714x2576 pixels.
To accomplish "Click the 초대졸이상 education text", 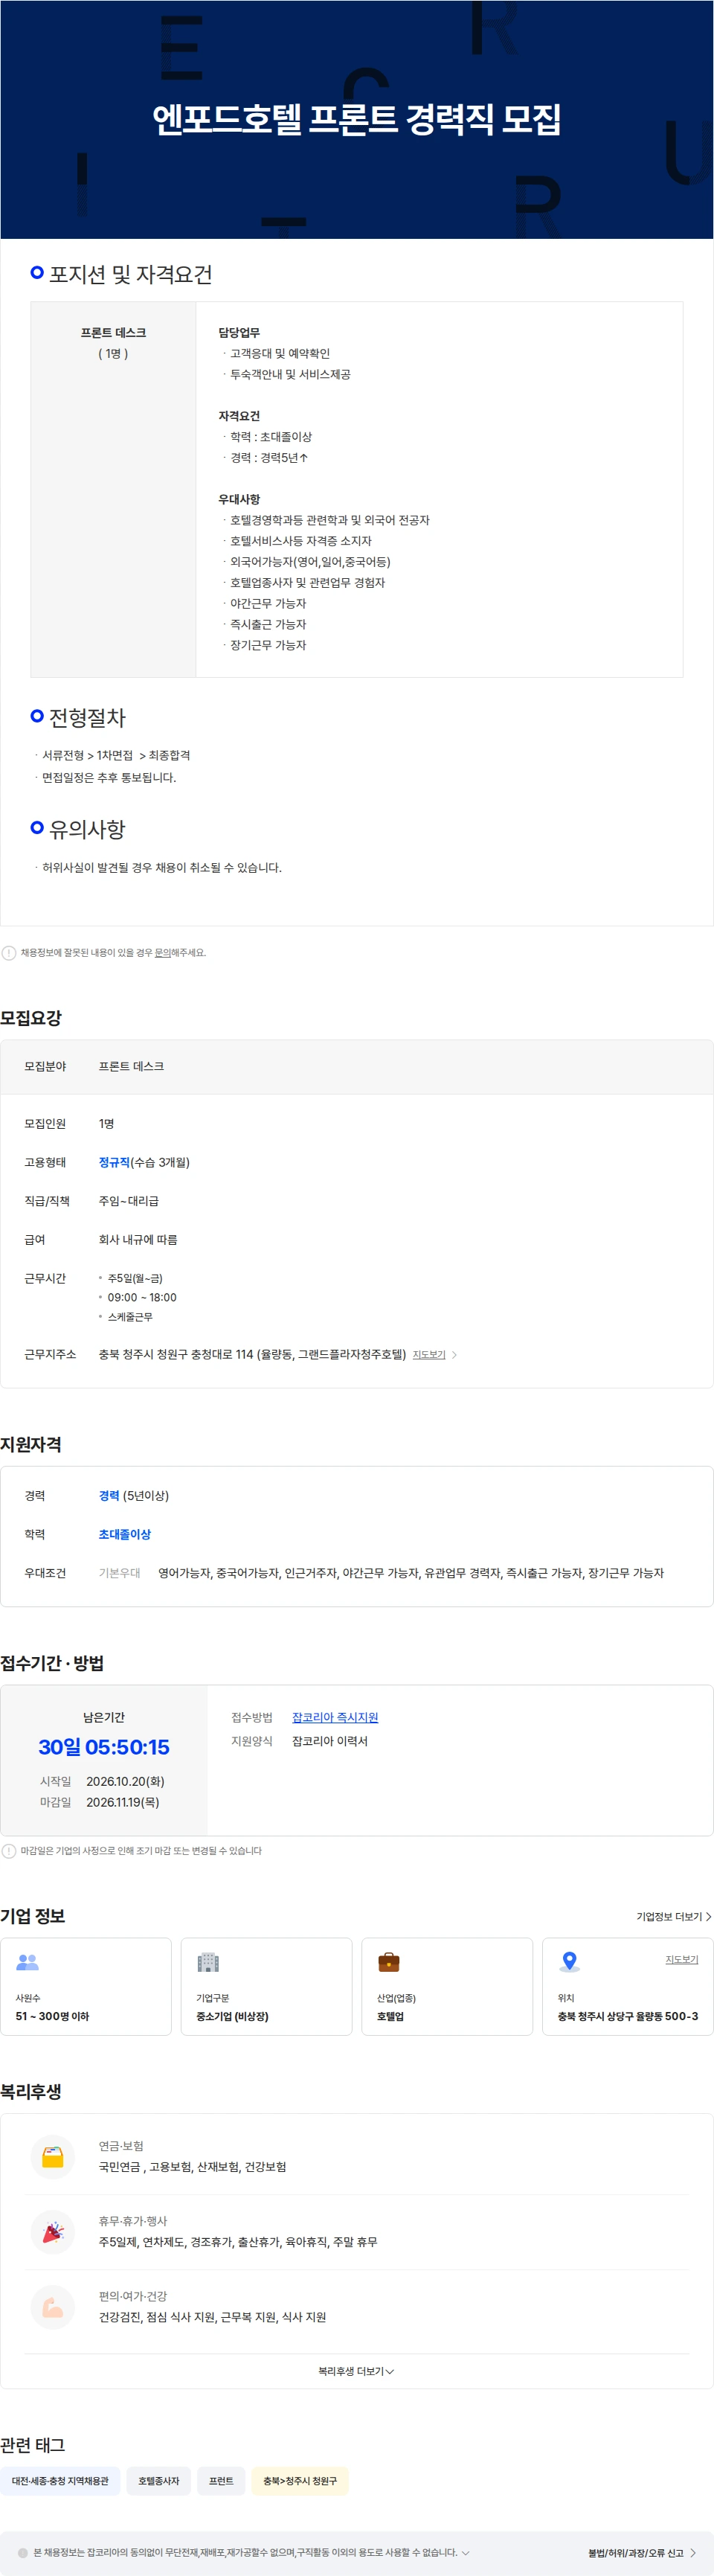I will 124,1534.
